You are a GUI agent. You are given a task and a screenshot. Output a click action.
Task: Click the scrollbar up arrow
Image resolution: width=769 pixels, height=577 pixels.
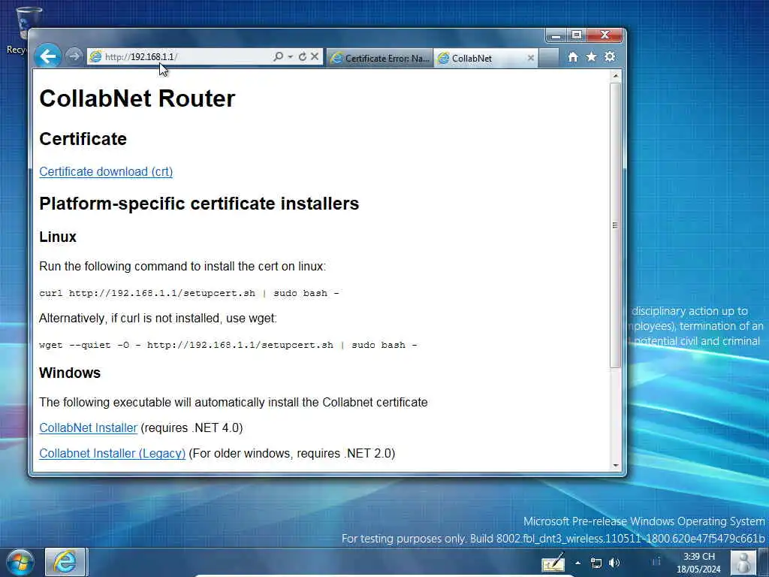point(615,76)
